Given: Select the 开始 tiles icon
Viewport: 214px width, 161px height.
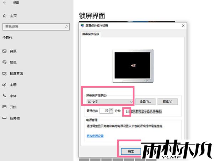Looking at the screenshot, I should coord(5,107).
